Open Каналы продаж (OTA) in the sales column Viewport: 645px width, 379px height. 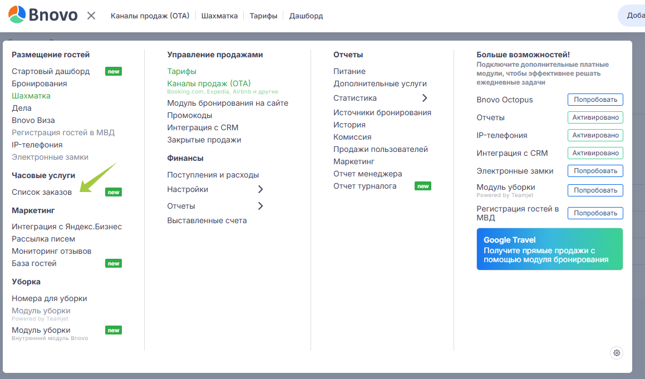tap(209, 83)
